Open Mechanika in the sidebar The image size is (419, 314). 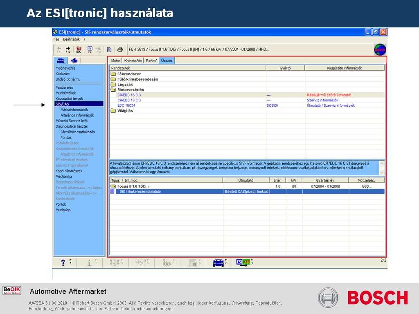pos(63,177)
